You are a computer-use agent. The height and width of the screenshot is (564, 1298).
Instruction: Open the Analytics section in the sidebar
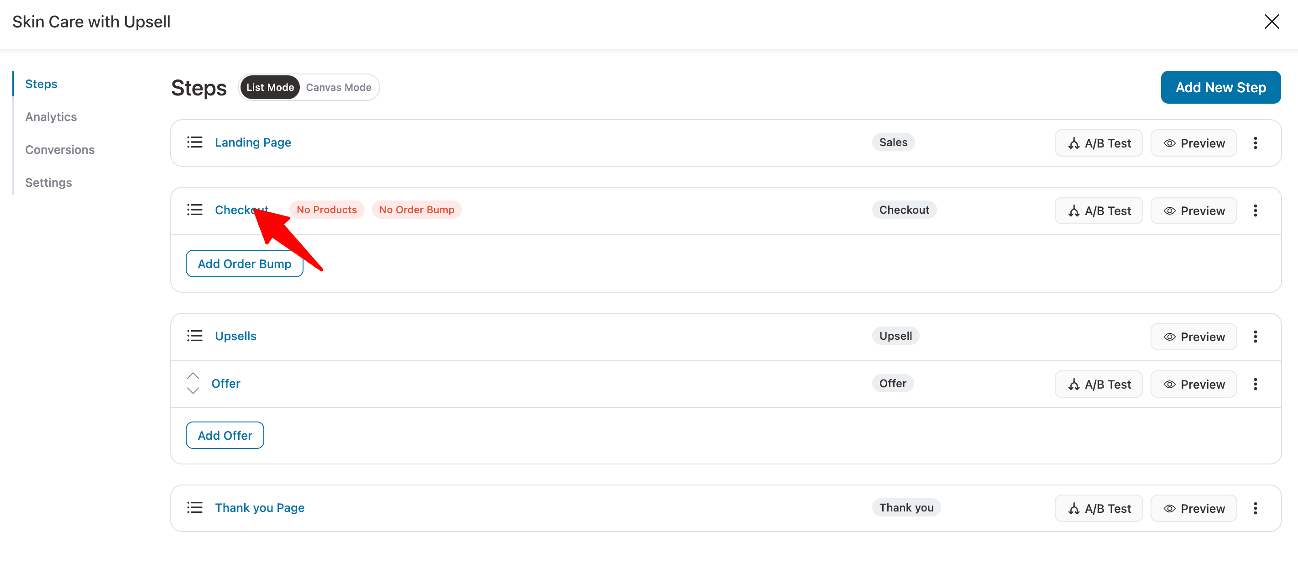[x=50, y=116]
